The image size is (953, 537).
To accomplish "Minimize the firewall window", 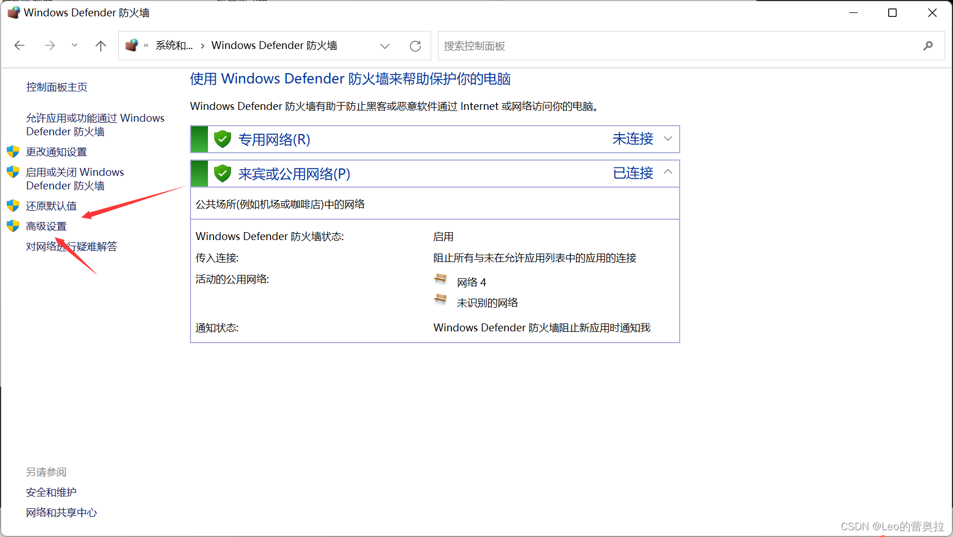I will click(x=853, y=12).
